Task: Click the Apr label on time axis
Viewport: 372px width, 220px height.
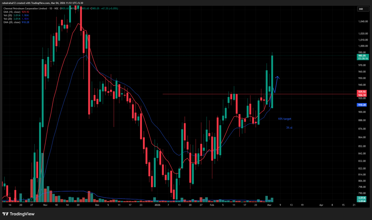Action: pyautogui.click(x=321, y=205)
